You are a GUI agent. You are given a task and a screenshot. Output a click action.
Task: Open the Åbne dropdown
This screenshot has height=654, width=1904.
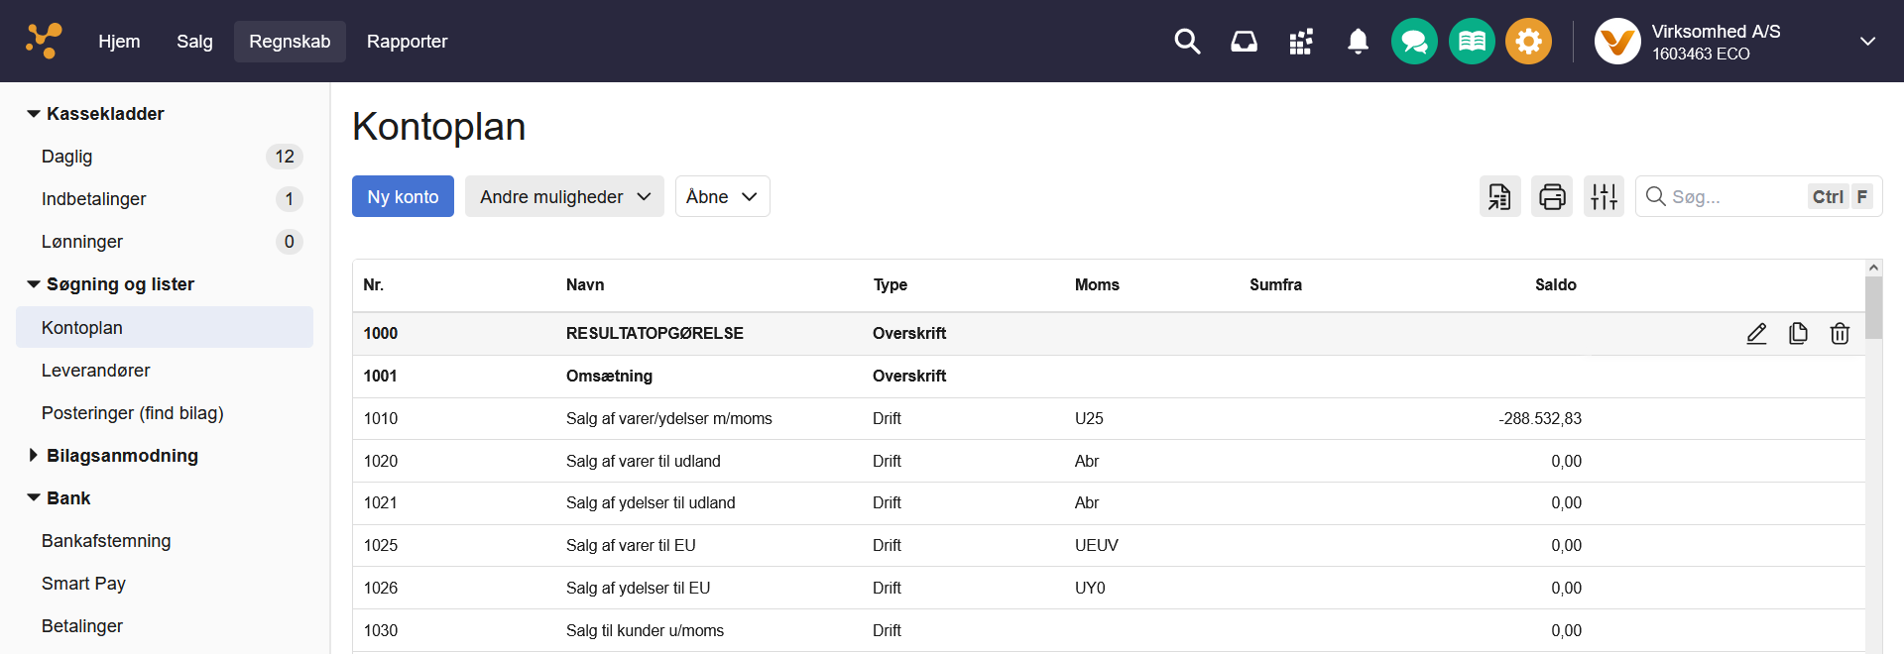coord(722,196)
